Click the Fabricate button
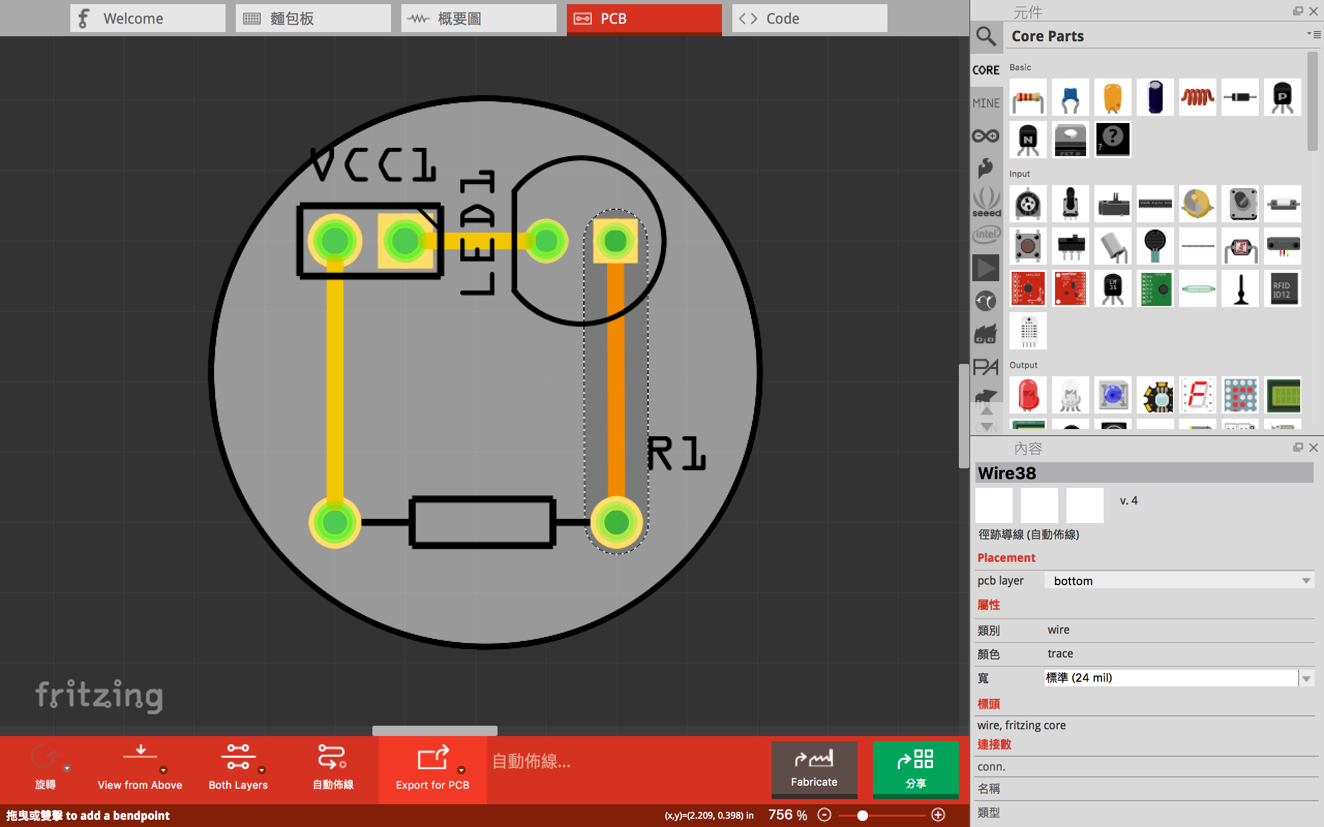Image resolution: width=1324 pixels, height=827 pixels. (814, 768)
